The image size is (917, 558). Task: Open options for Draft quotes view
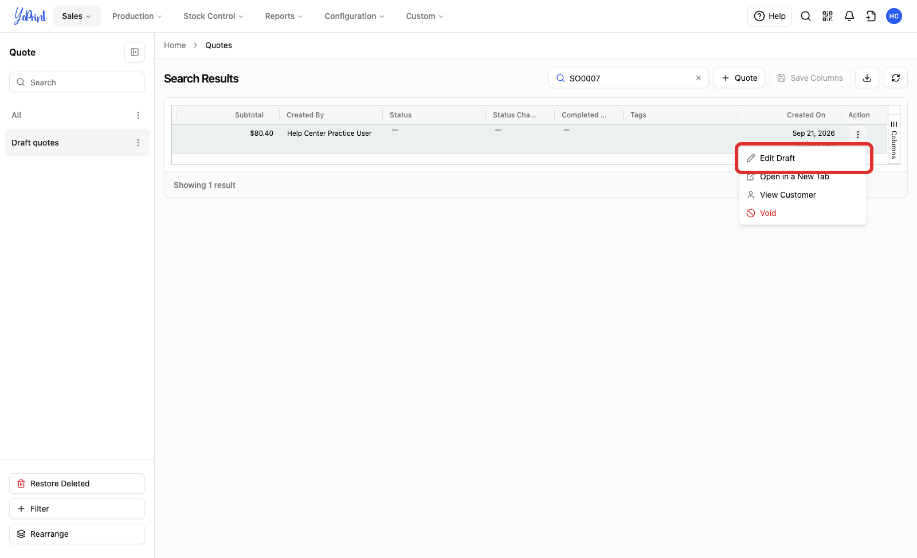(138, 143)
